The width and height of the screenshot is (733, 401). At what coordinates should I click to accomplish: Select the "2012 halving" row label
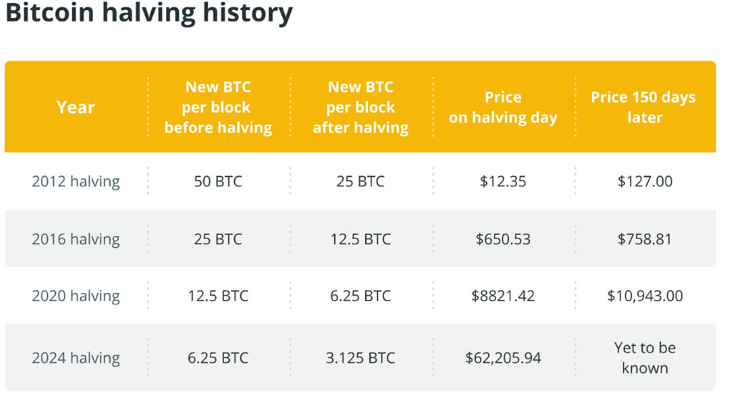(75, 181)
